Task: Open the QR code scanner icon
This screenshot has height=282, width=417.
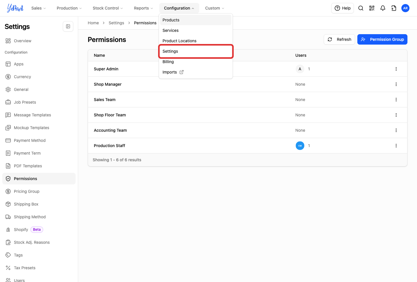Action: 372,8
